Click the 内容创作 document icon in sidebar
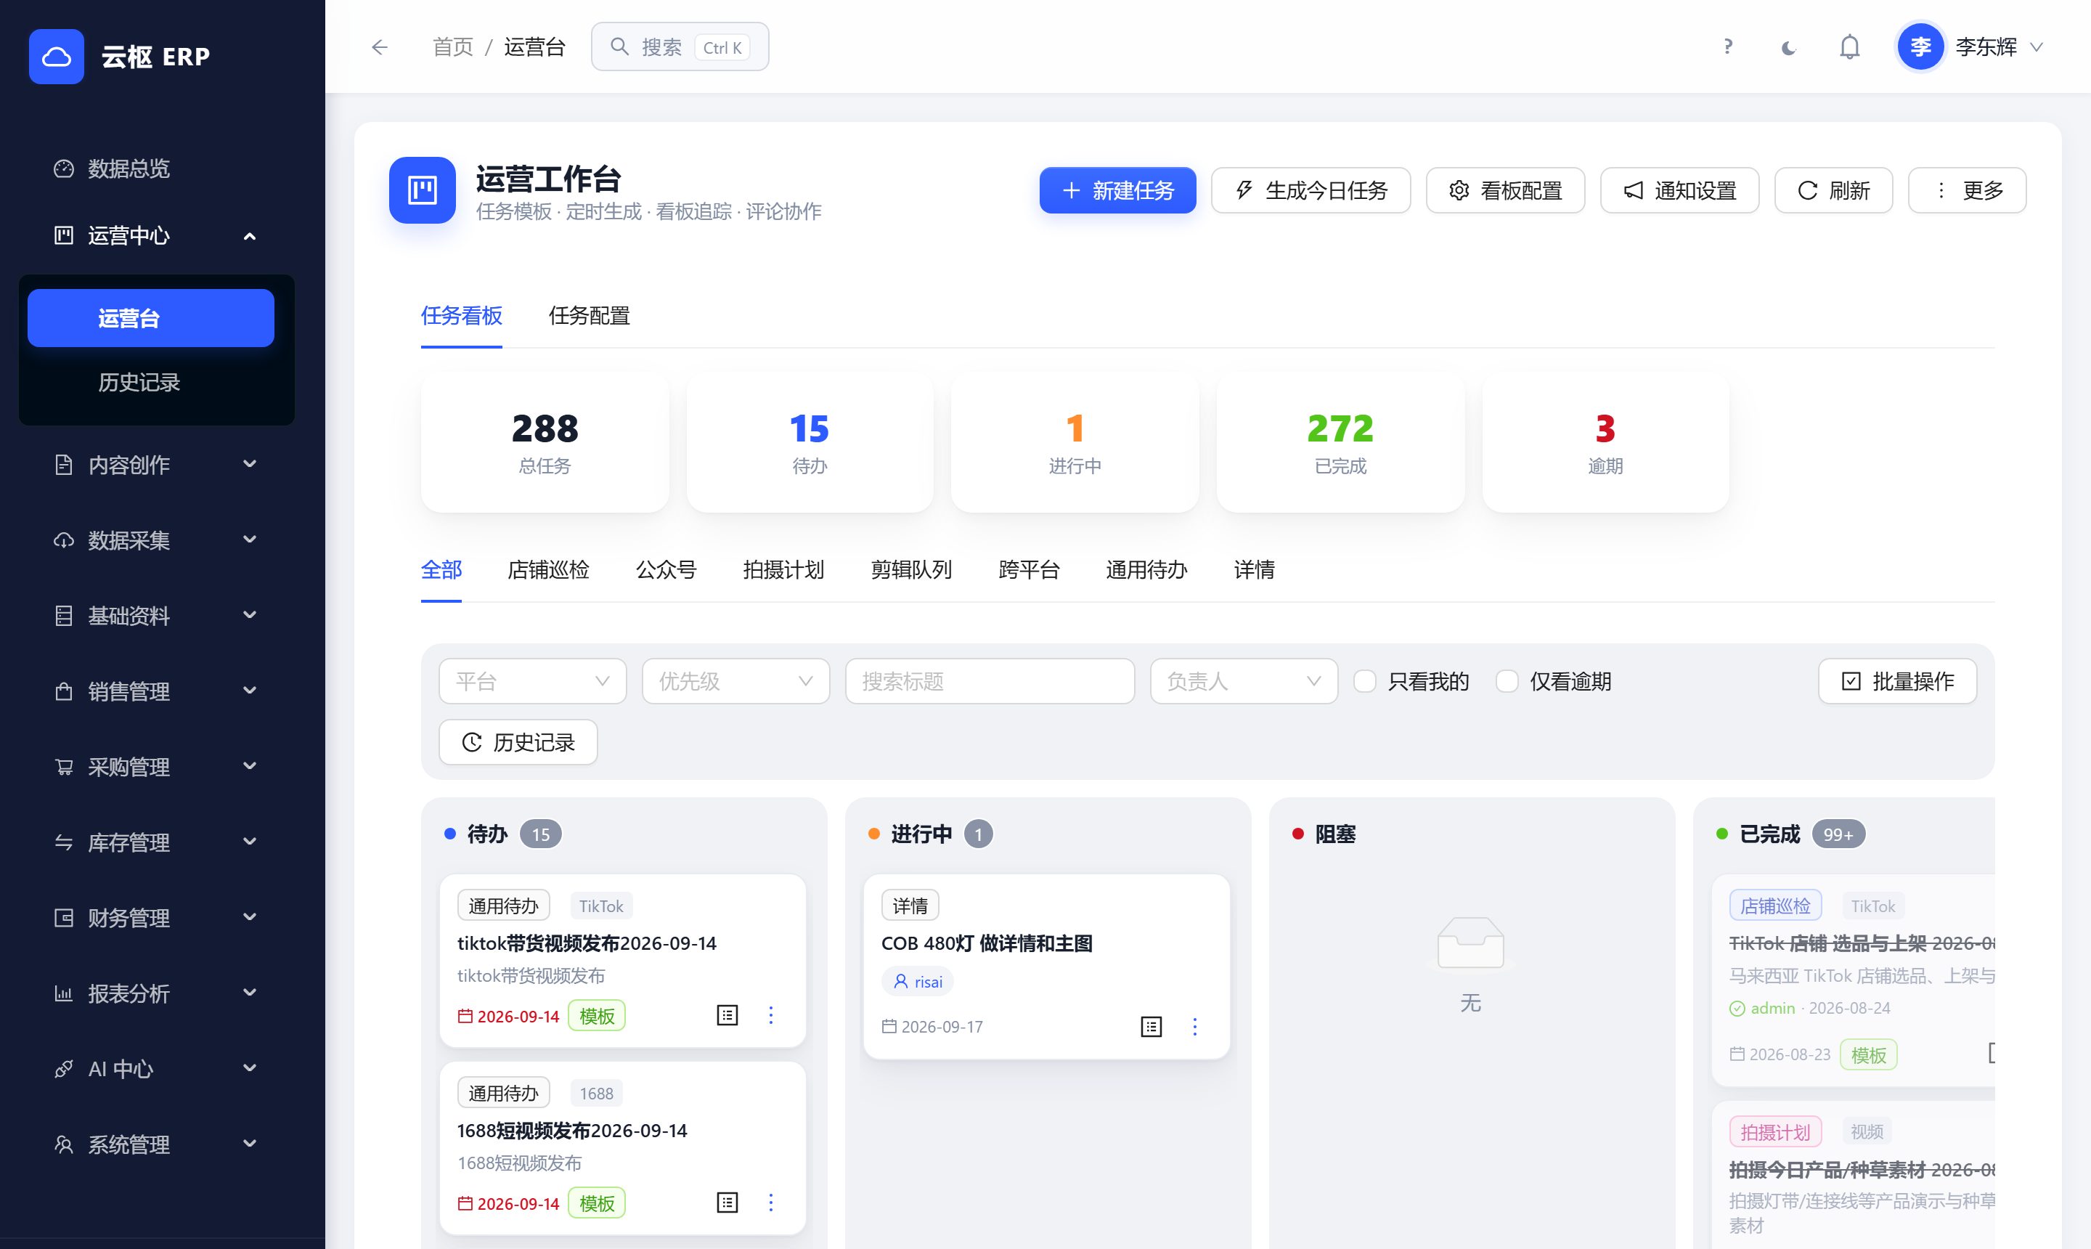2091x1249 pixels. (64, 465)
